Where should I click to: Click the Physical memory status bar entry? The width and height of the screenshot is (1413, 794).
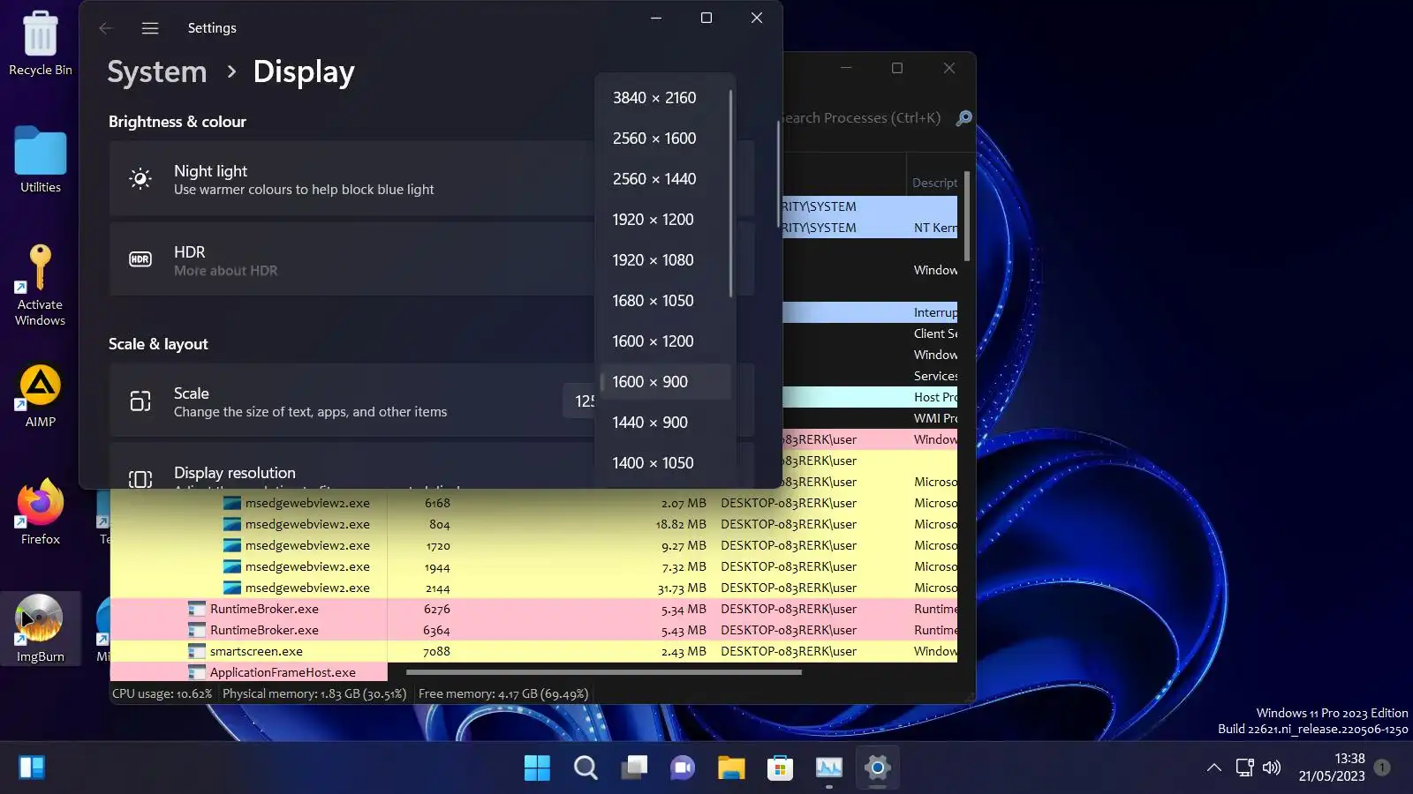coord(314,693)
